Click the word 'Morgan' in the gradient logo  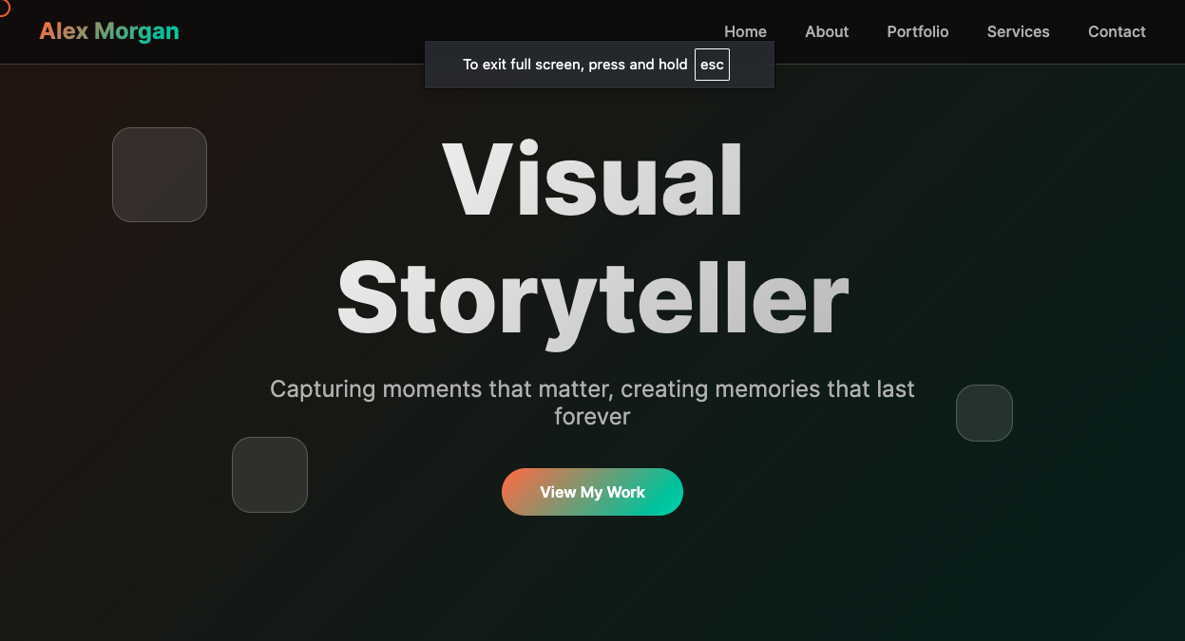[137, 31]
